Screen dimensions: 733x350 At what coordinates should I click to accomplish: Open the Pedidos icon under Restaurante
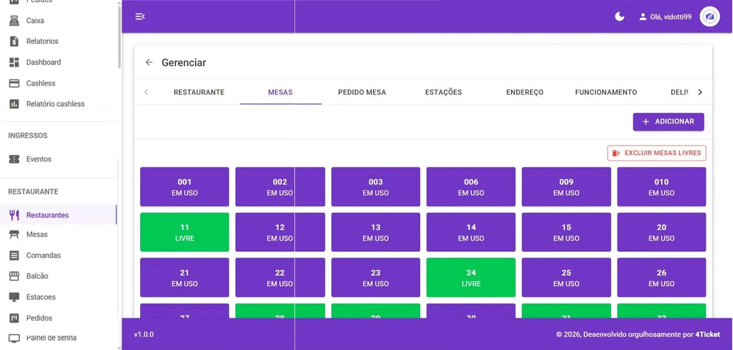pyautogui.click(x=14, y=318)
